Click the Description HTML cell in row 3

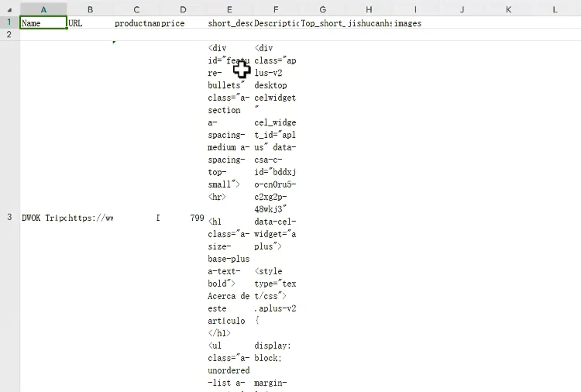click(276, 217)
